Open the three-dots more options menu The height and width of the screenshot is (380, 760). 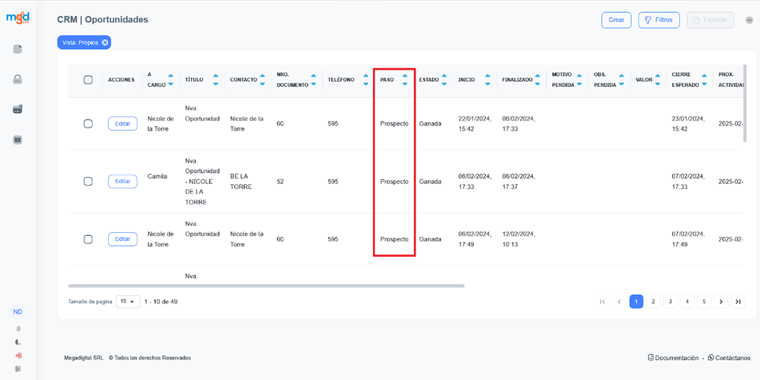point(749,20)
